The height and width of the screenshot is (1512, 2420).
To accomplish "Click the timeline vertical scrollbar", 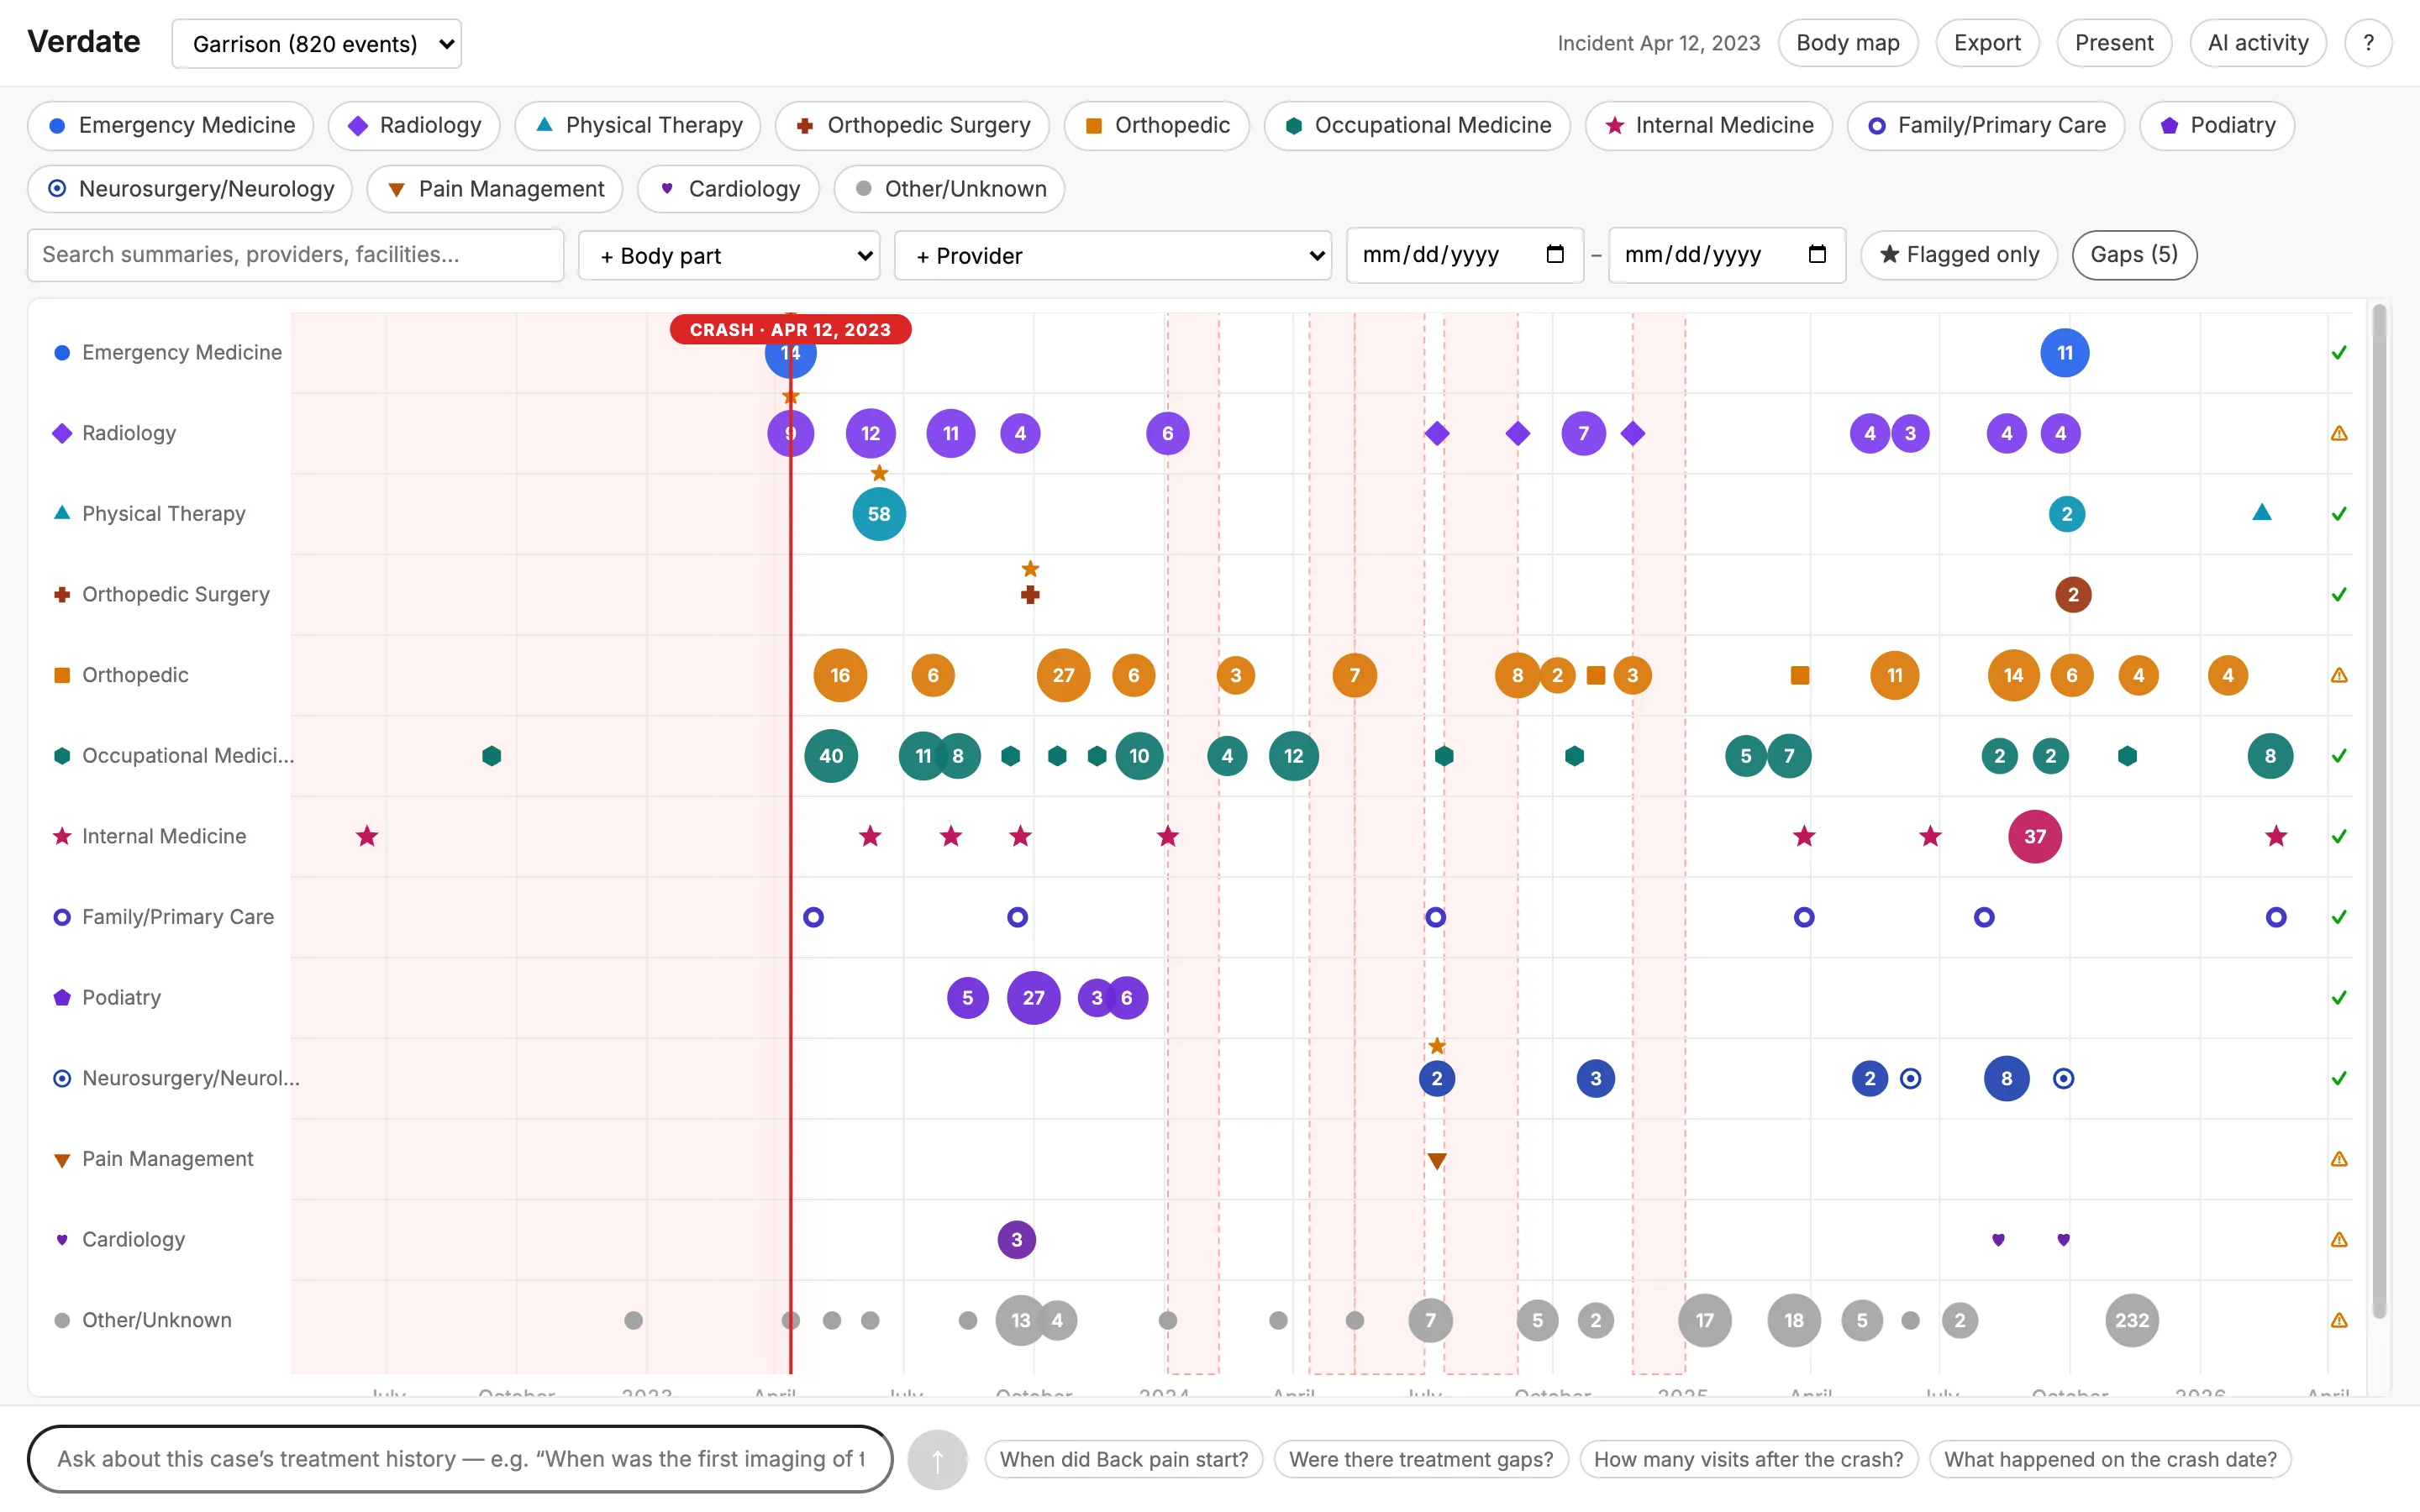I will pyautogui.click(x=2379, y=810).
